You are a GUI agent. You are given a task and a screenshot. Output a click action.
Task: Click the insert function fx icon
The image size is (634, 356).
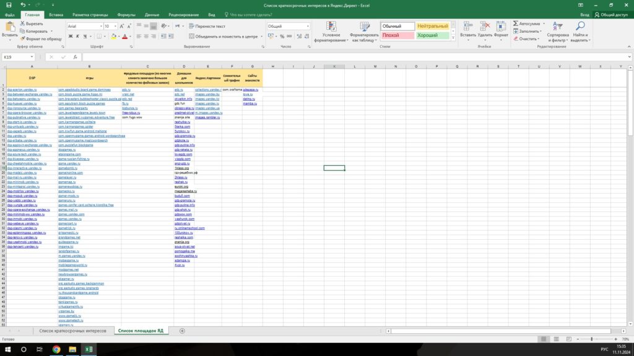(x=75, y=57)
